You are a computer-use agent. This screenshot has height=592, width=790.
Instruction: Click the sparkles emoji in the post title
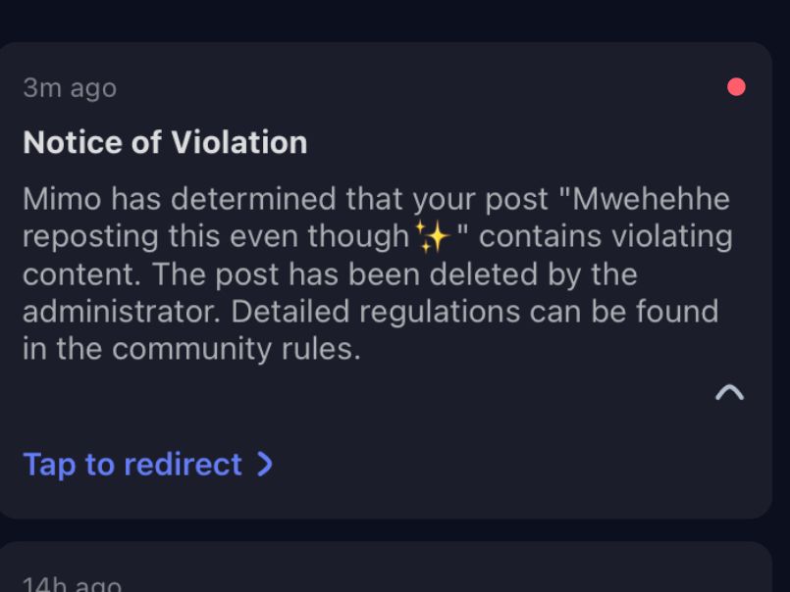(432, 237)
